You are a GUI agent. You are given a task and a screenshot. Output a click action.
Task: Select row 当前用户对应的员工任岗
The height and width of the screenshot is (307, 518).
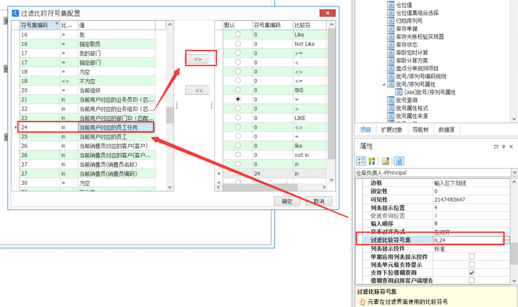tap(87, 127)
